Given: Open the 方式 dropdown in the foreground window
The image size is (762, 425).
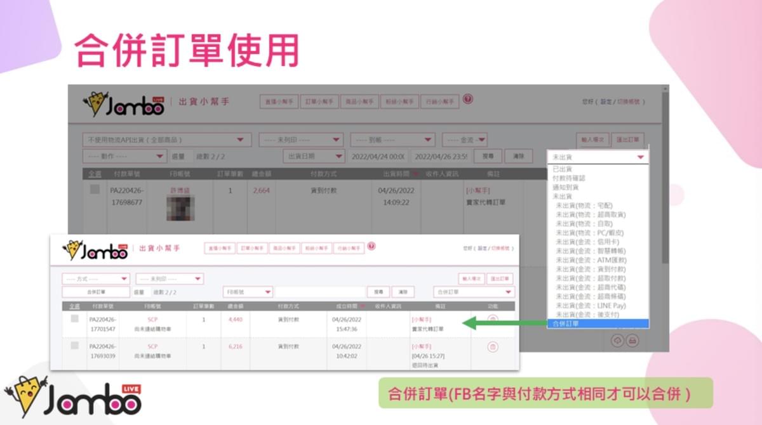Looking at the screenshot, I should pyautogui.click(x=96, y=279).
